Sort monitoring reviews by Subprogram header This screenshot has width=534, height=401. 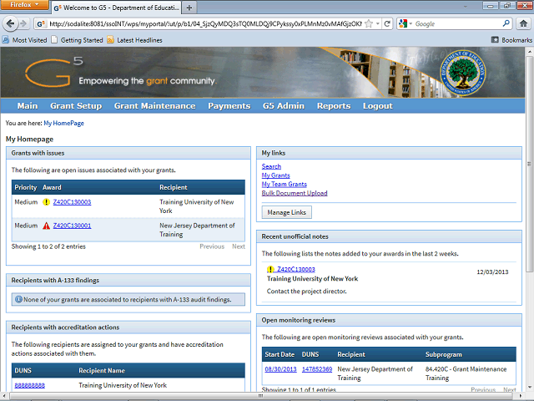click(x=443, y=354)
